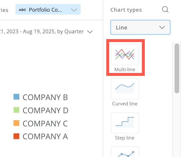
Task: Click the ABC text-type icon
Action: (x=22, y=10)
